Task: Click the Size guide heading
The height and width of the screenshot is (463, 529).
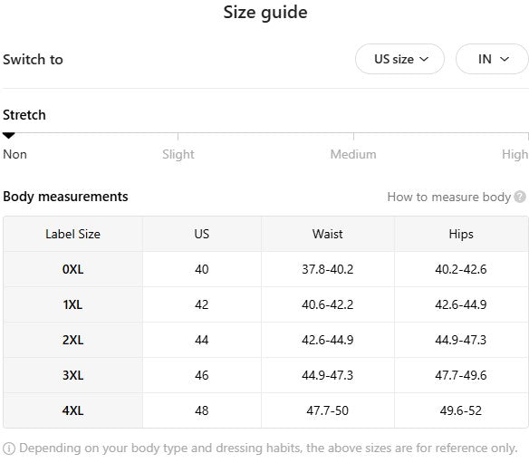Action: 265,13
